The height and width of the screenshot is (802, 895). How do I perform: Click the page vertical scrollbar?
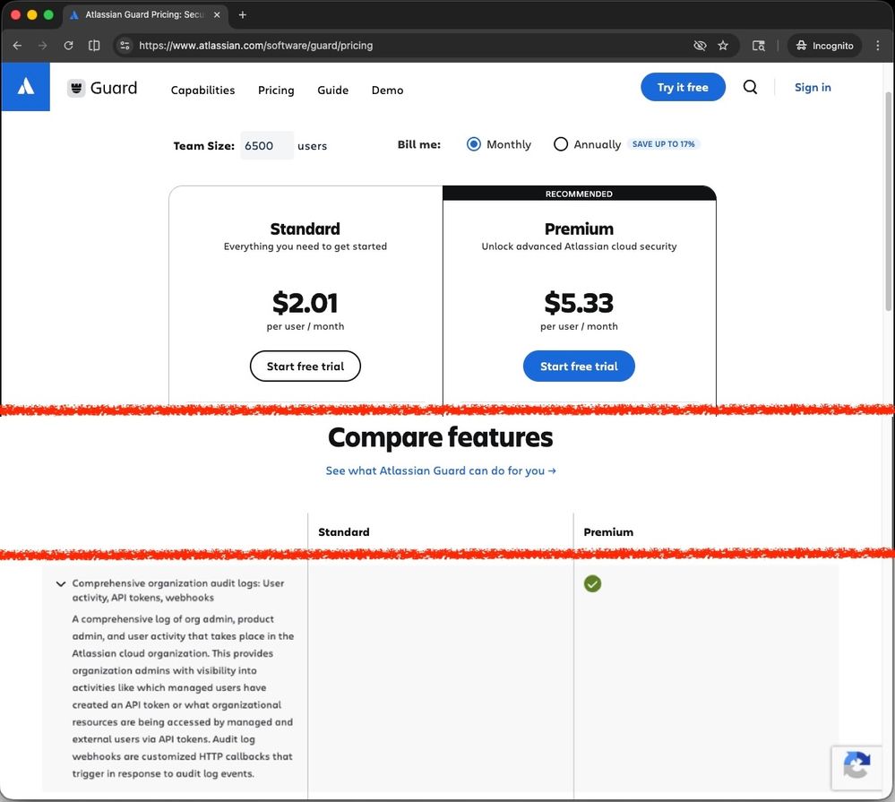coord(888,202)
